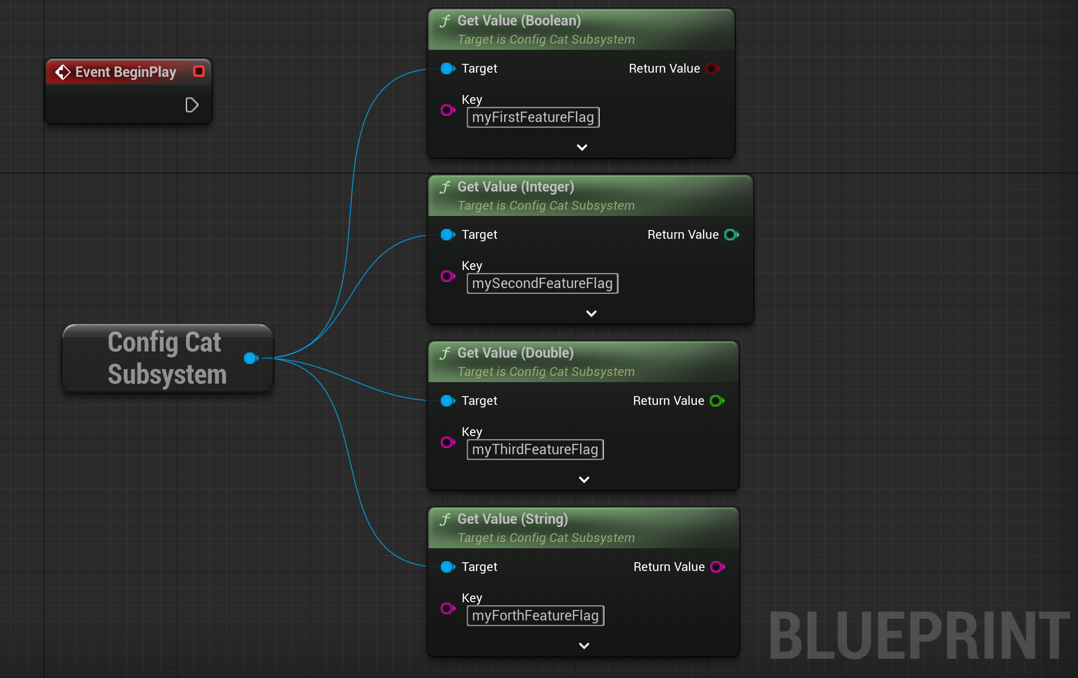Click the Get Value Integer function icon
Screen dimensions: 1078x678
click(x=443, y=185)
